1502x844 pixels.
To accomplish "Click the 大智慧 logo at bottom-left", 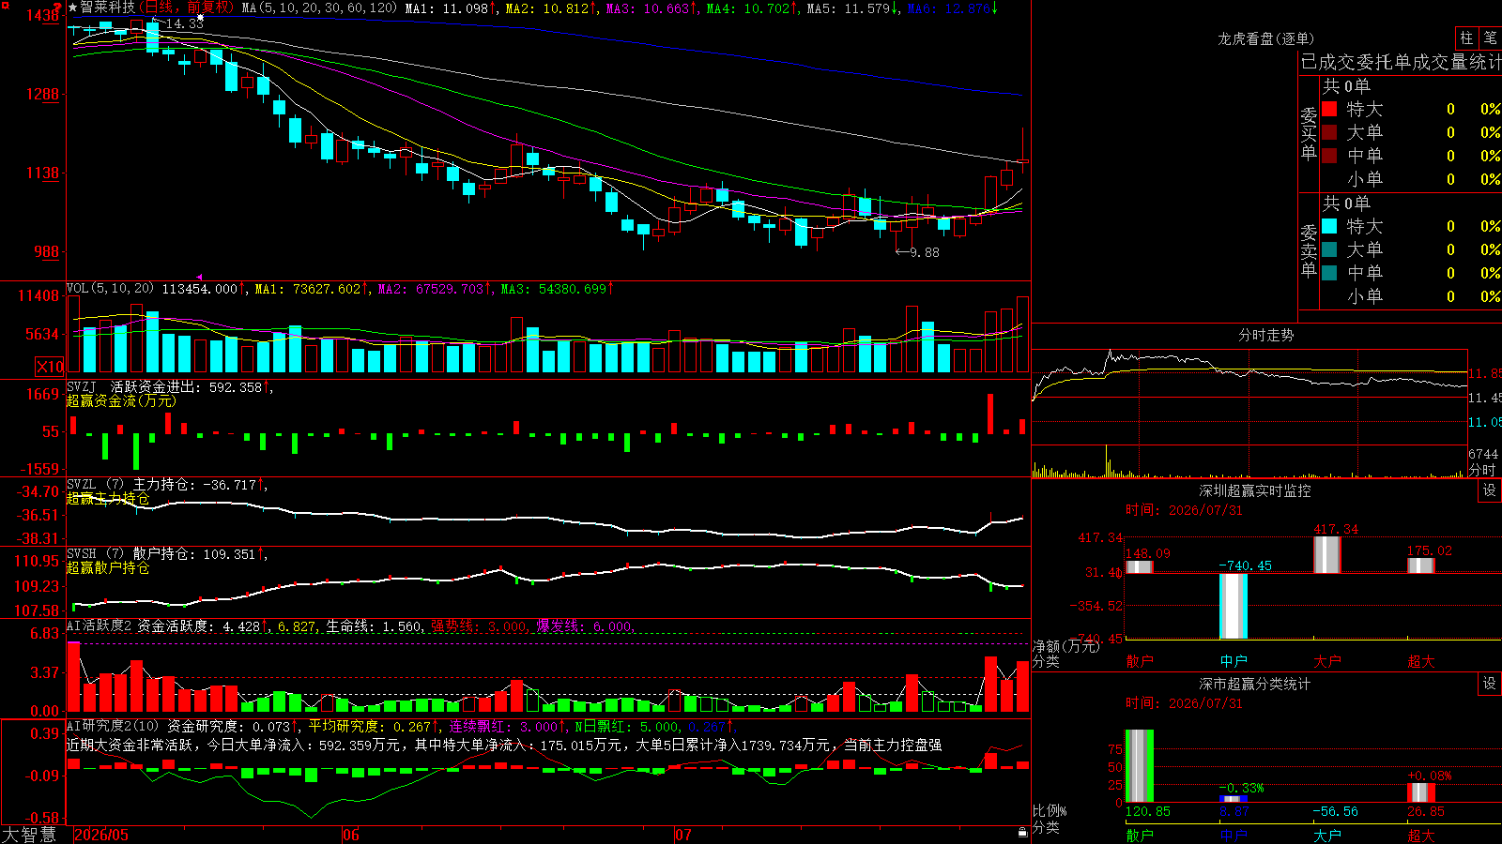I will click(28, 835).
